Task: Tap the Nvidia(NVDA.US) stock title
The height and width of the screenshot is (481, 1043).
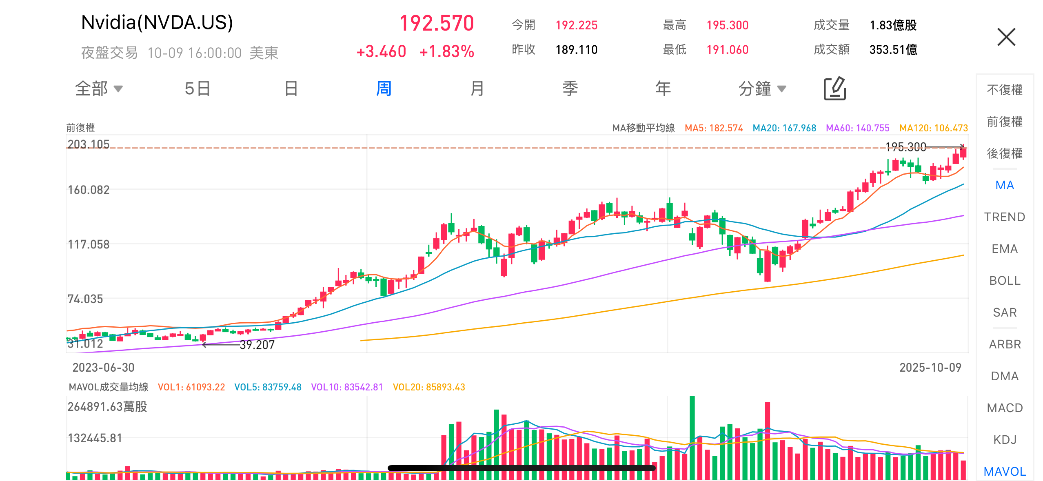Action: [157, 22]
